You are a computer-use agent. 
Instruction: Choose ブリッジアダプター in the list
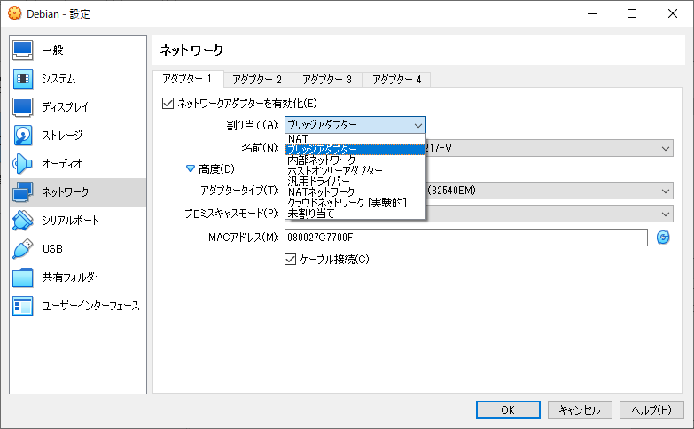click(355, 150)
